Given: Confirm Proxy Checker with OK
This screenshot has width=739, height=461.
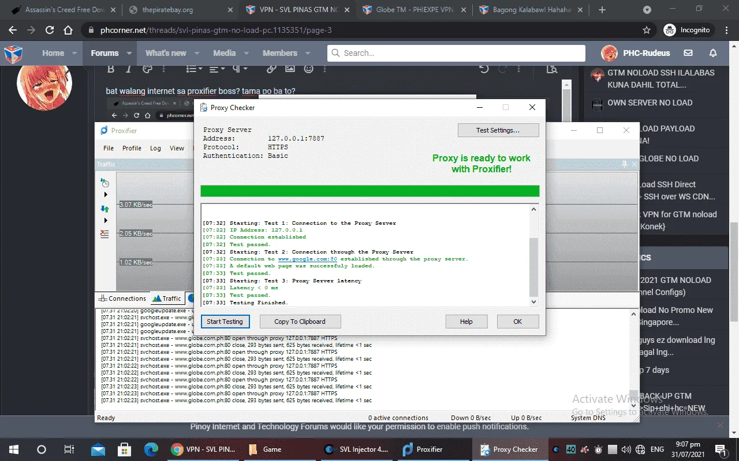Looking at the screenshot, I should point(517,322).
